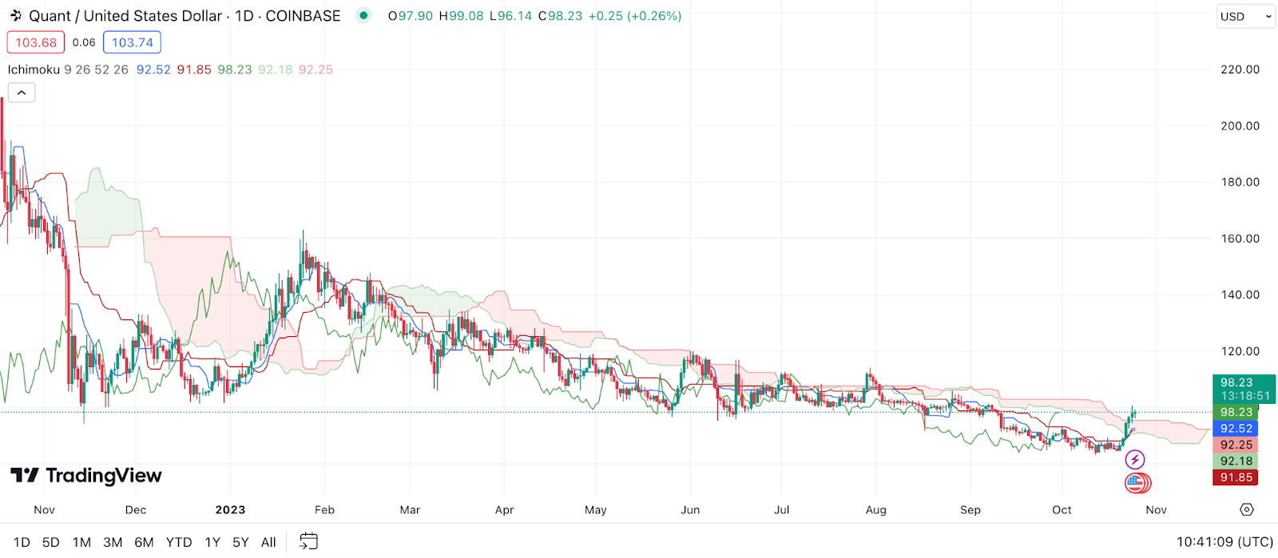
Task: Select the 1Y time range
Action: point(212,542)
